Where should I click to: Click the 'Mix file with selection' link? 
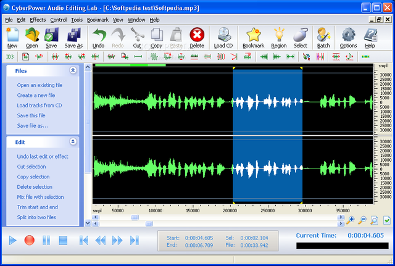click(x=40, y=197)
